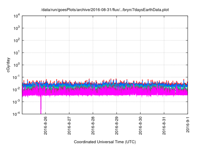Click the magenta dropout spike before 2016-8-26
This screenshot has height=145, width=207.
pyautogui.click(x=41, y=105)
